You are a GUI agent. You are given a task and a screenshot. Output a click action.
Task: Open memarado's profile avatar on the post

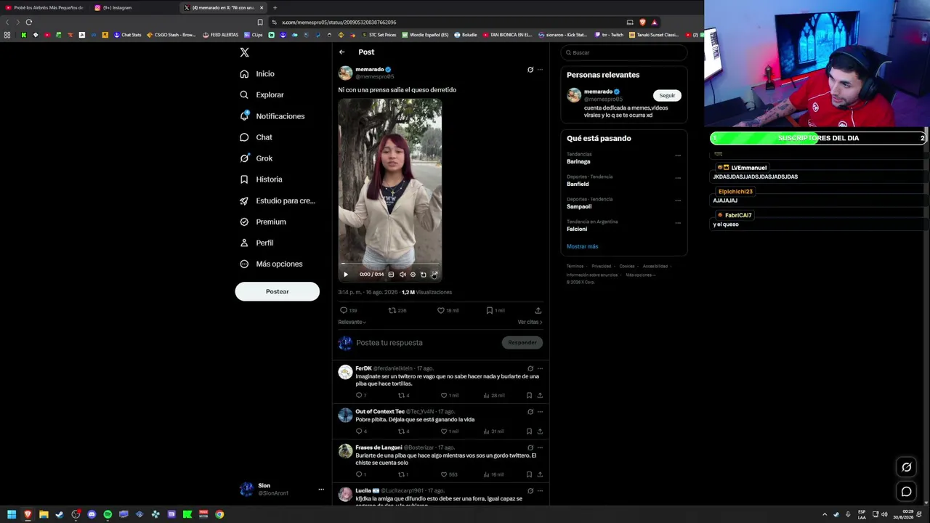pos(345,73)
